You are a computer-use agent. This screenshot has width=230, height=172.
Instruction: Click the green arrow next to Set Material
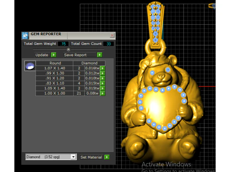click(107, 157)
